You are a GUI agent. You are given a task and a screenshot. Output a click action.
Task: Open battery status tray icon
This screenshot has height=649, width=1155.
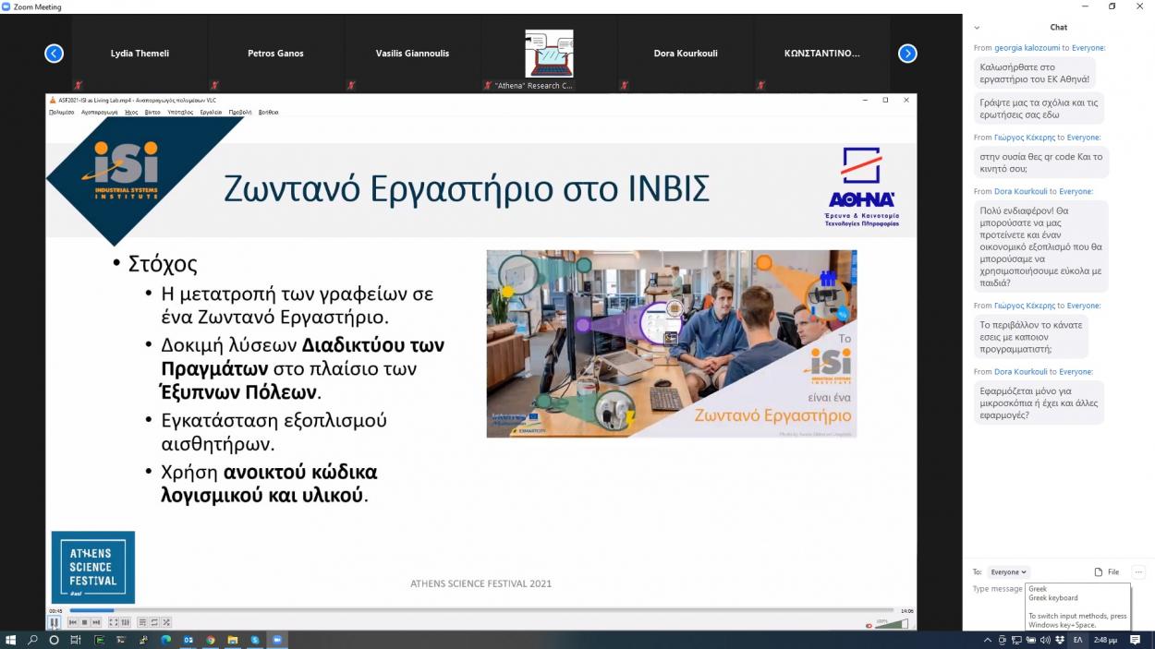coord(1031,640)
